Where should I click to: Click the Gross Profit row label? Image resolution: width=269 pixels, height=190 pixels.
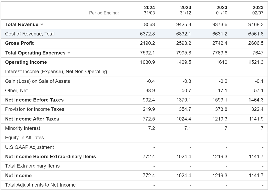pos(20,43)
